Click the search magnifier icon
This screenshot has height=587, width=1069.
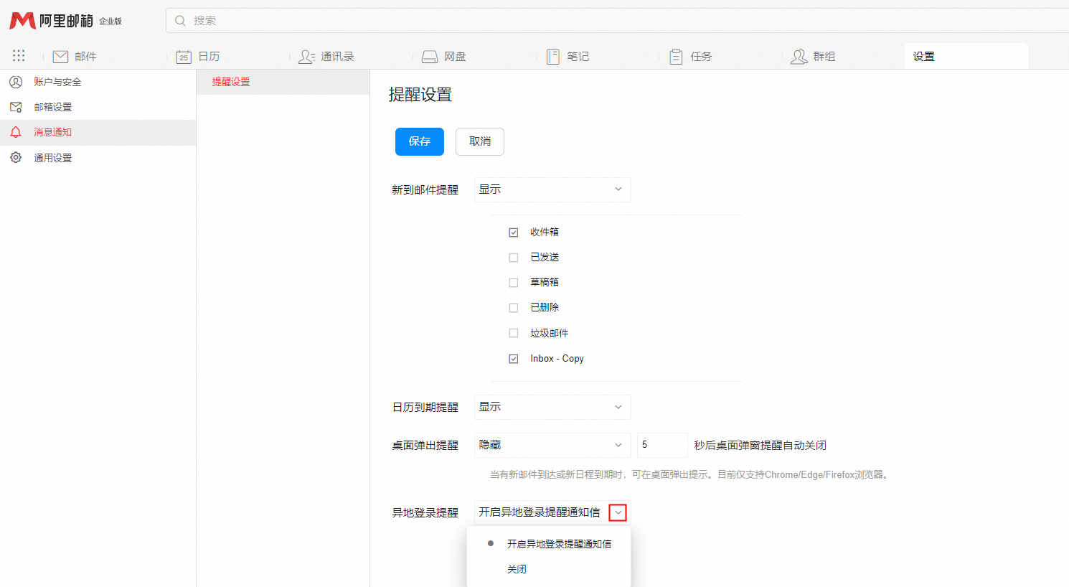[x=181, y=21]
